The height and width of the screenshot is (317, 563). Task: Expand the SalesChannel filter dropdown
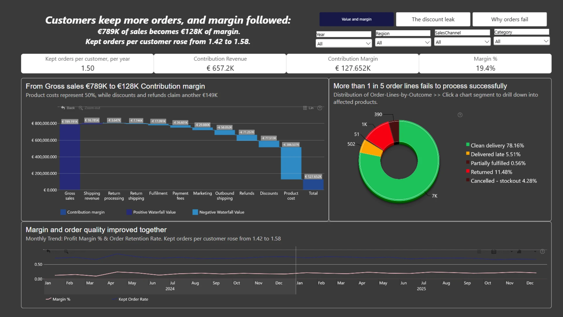coord(462,42)
